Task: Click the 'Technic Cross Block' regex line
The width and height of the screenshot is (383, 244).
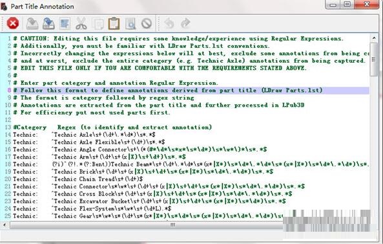Action: 152,194
